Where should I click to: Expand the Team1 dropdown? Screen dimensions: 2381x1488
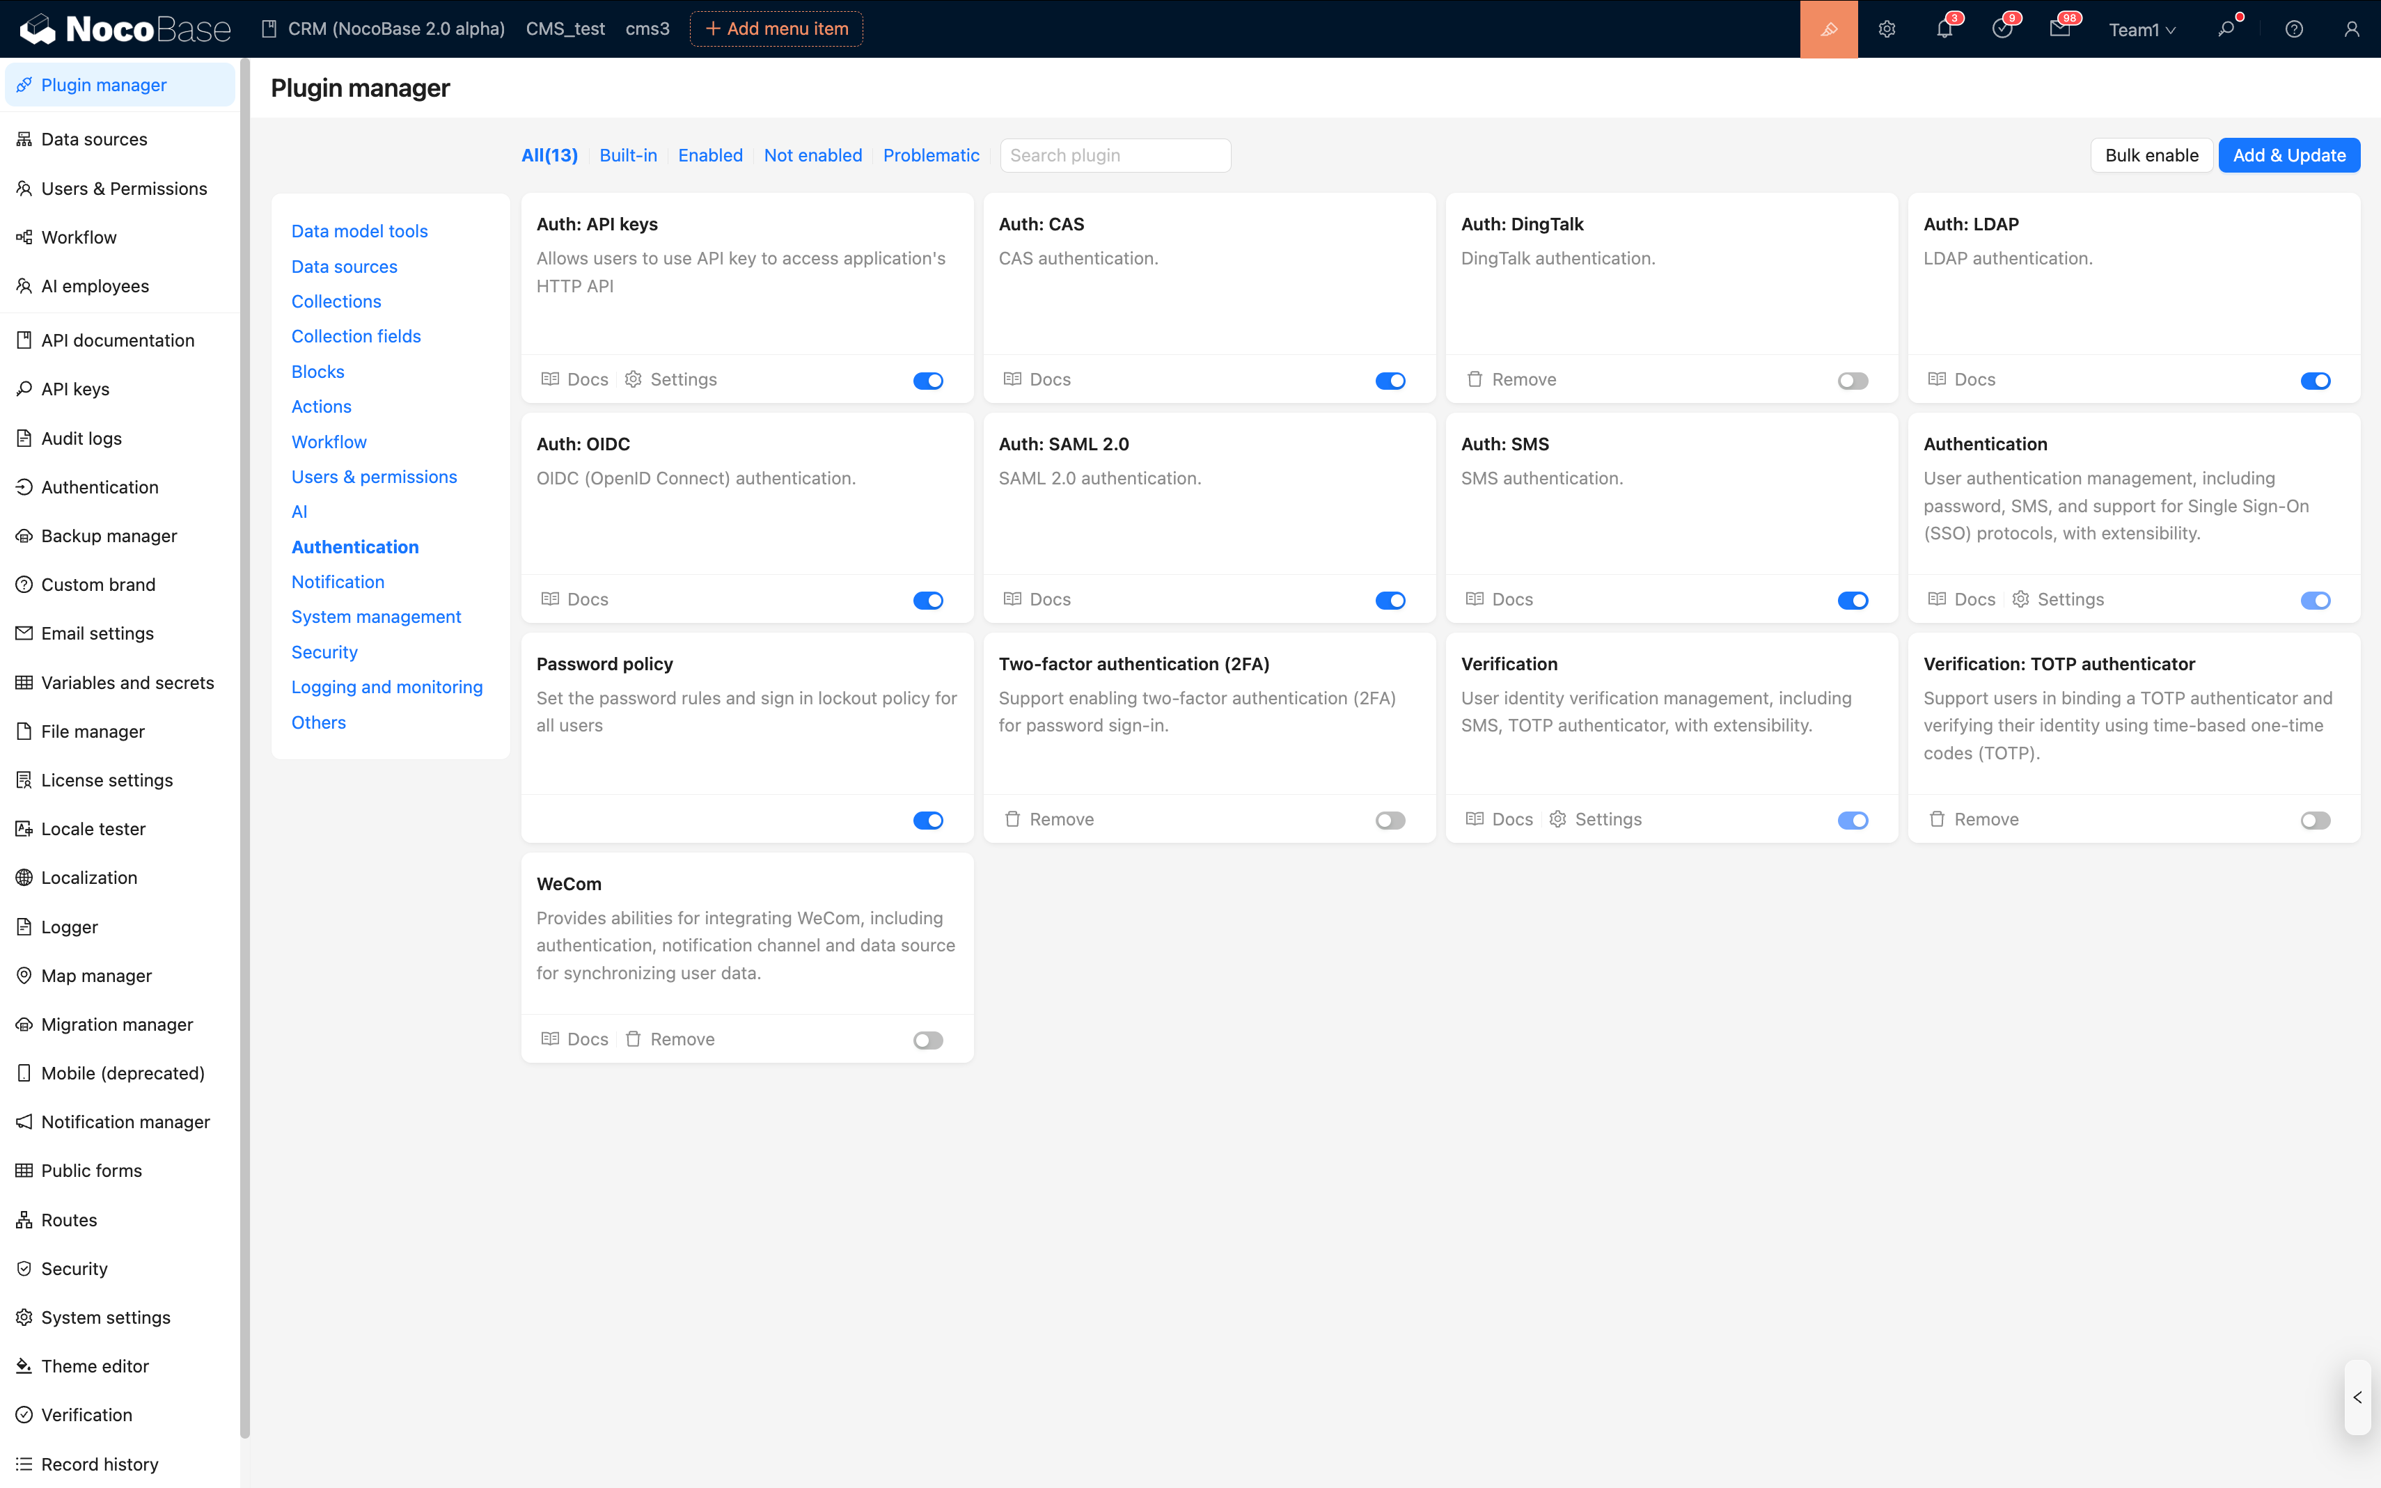click(2142, 29)
